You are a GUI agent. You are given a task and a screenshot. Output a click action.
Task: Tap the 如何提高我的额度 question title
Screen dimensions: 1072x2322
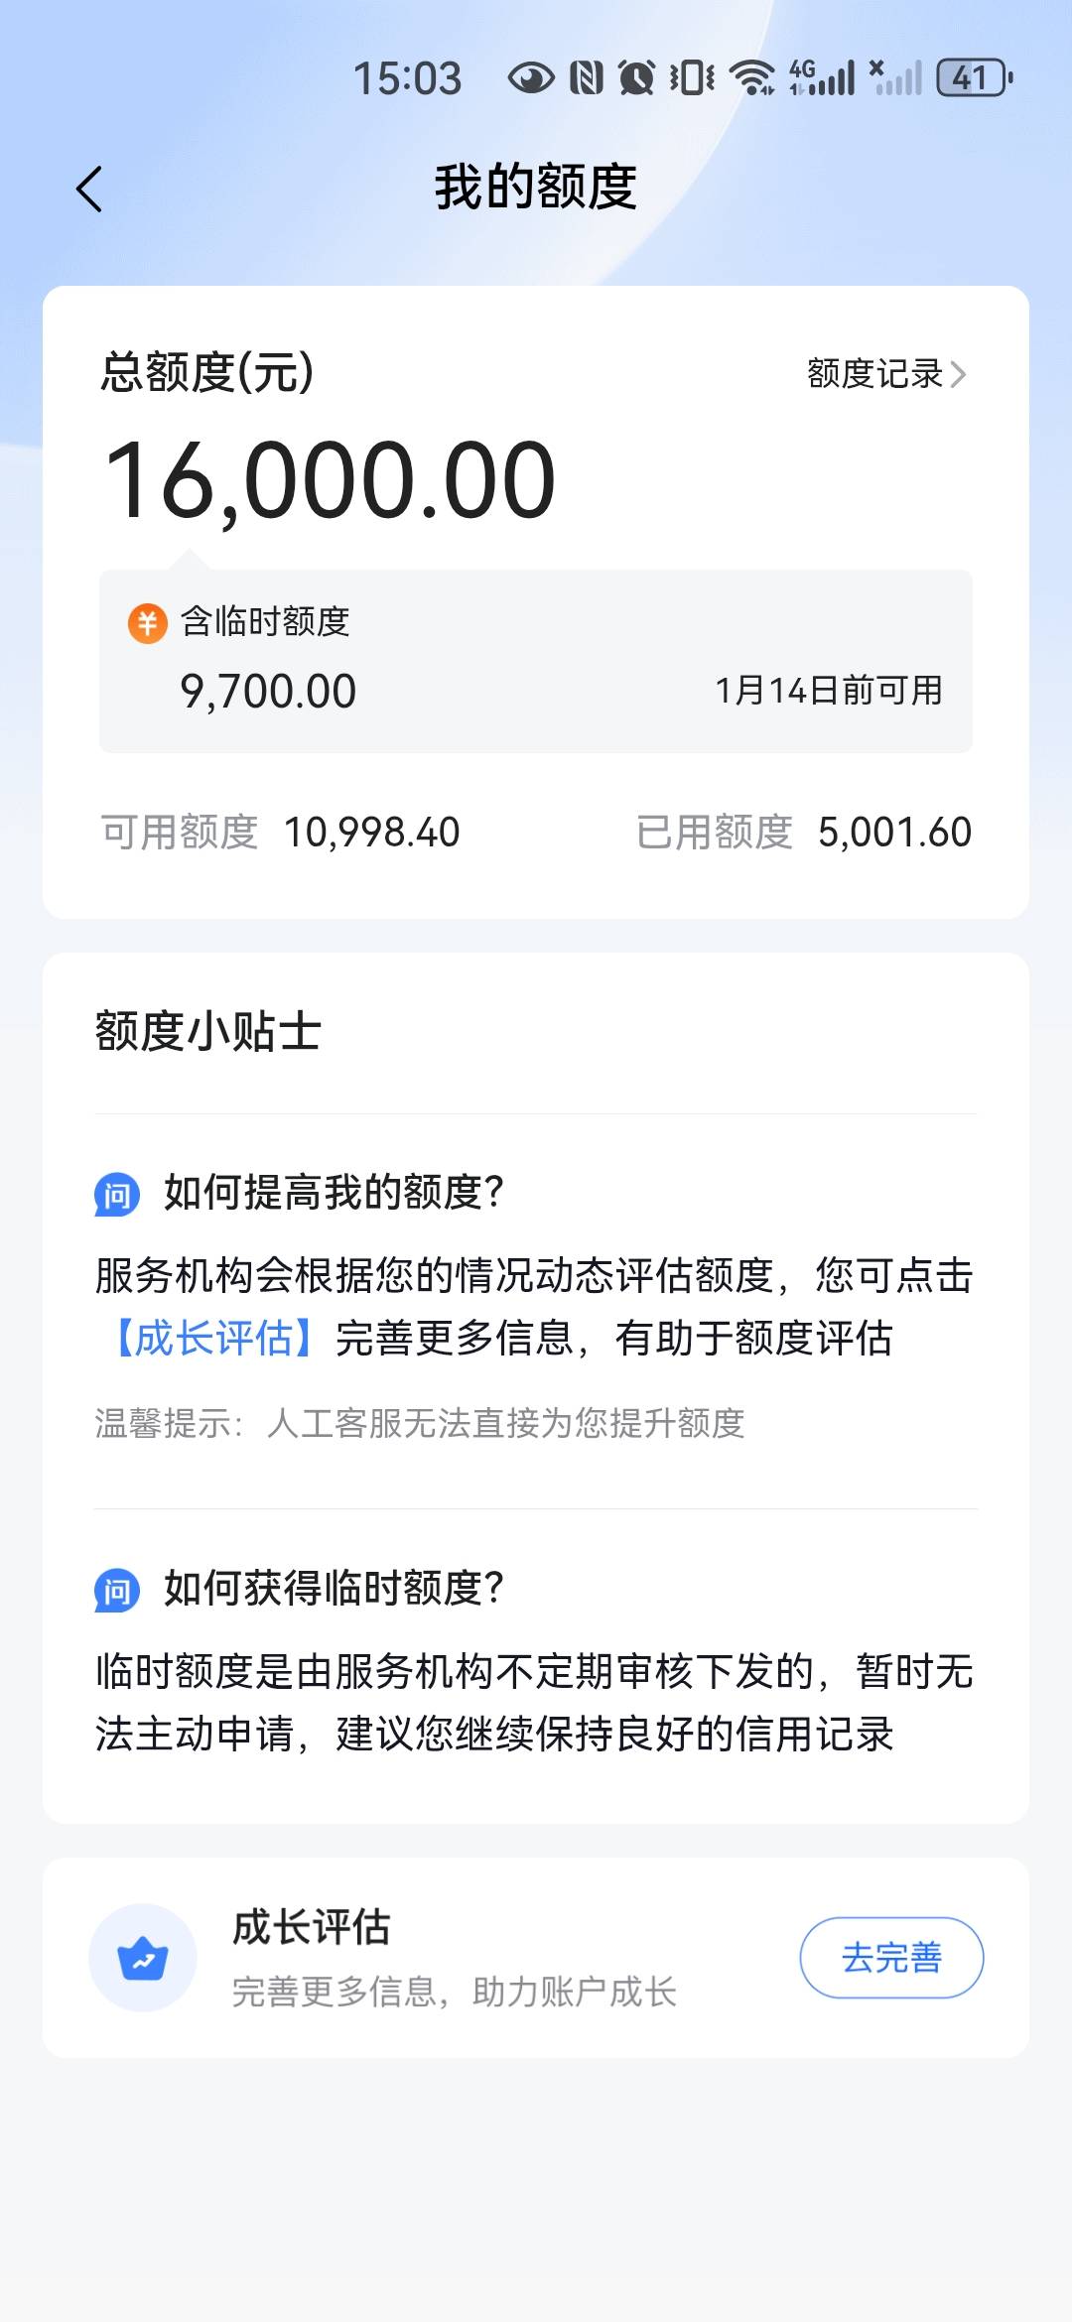[x=334, y=1193]
